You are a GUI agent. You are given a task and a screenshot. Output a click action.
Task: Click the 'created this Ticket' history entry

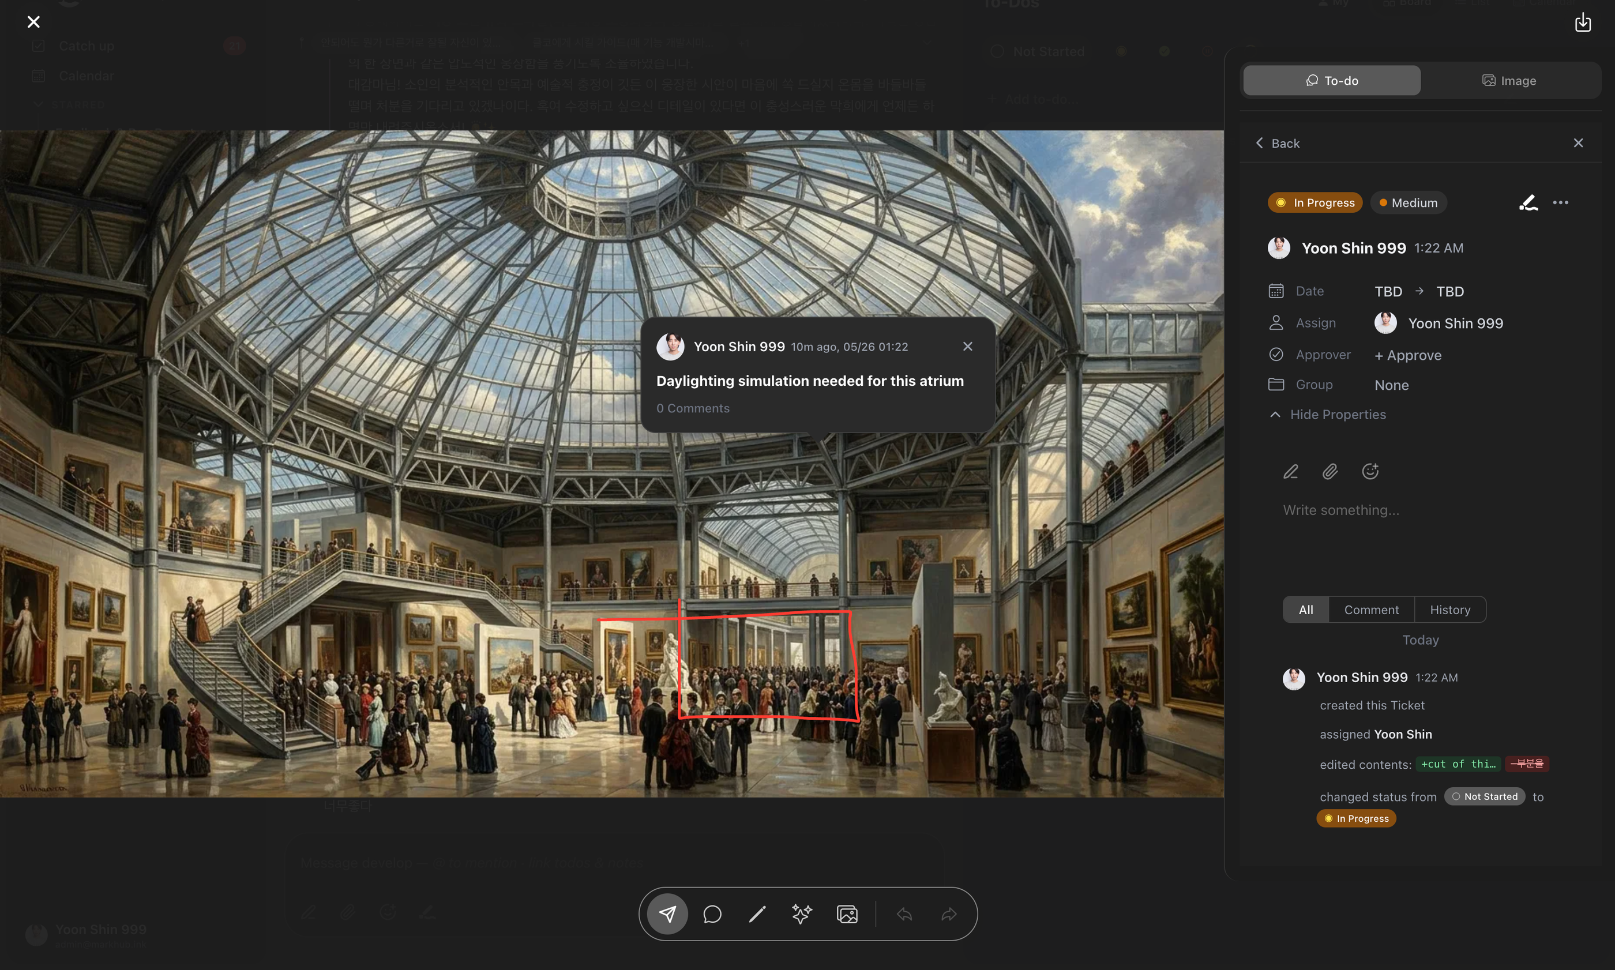point(1372,705)
